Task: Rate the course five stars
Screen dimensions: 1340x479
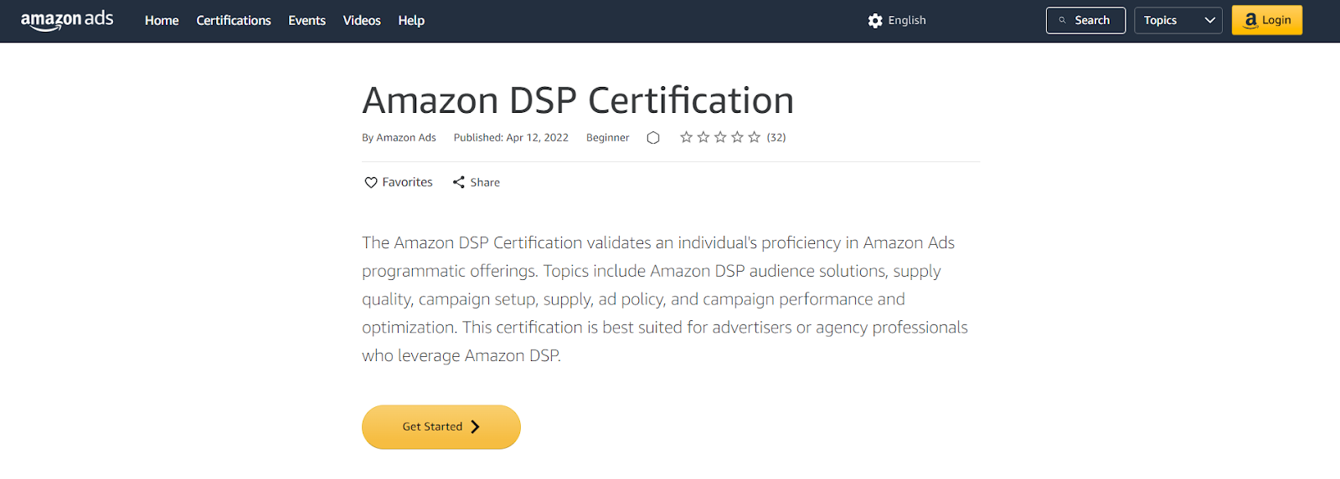Action: pyautogui.click(x=755, y=137)
